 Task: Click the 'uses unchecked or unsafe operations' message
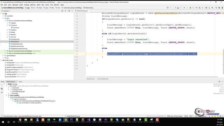30,103
